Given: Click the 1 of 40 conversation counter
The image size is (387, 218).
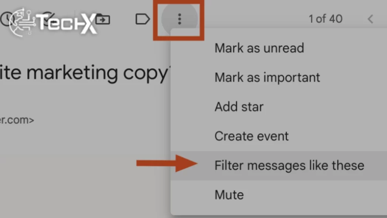Looking at the screenshot, I should coord(325,19).
